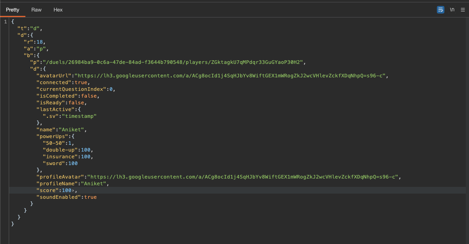Click the "sword":100 line

(x=60, y=163)
